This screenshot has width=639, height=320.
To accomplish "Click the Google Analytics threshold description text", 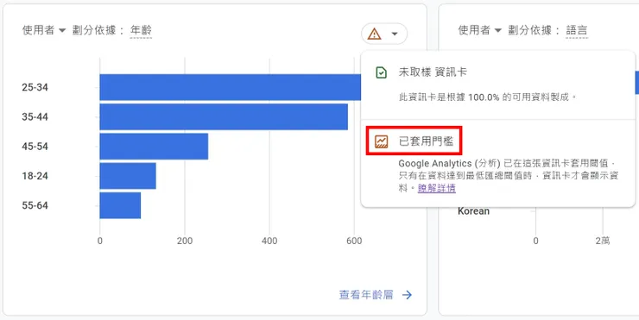I will [x=509, y=176].
